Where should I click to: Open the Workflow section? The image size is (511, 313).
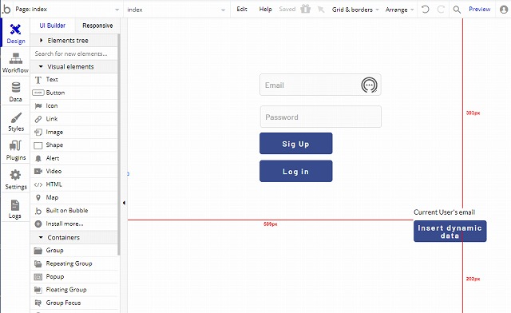pyautogui.click(x=15, y=62)
